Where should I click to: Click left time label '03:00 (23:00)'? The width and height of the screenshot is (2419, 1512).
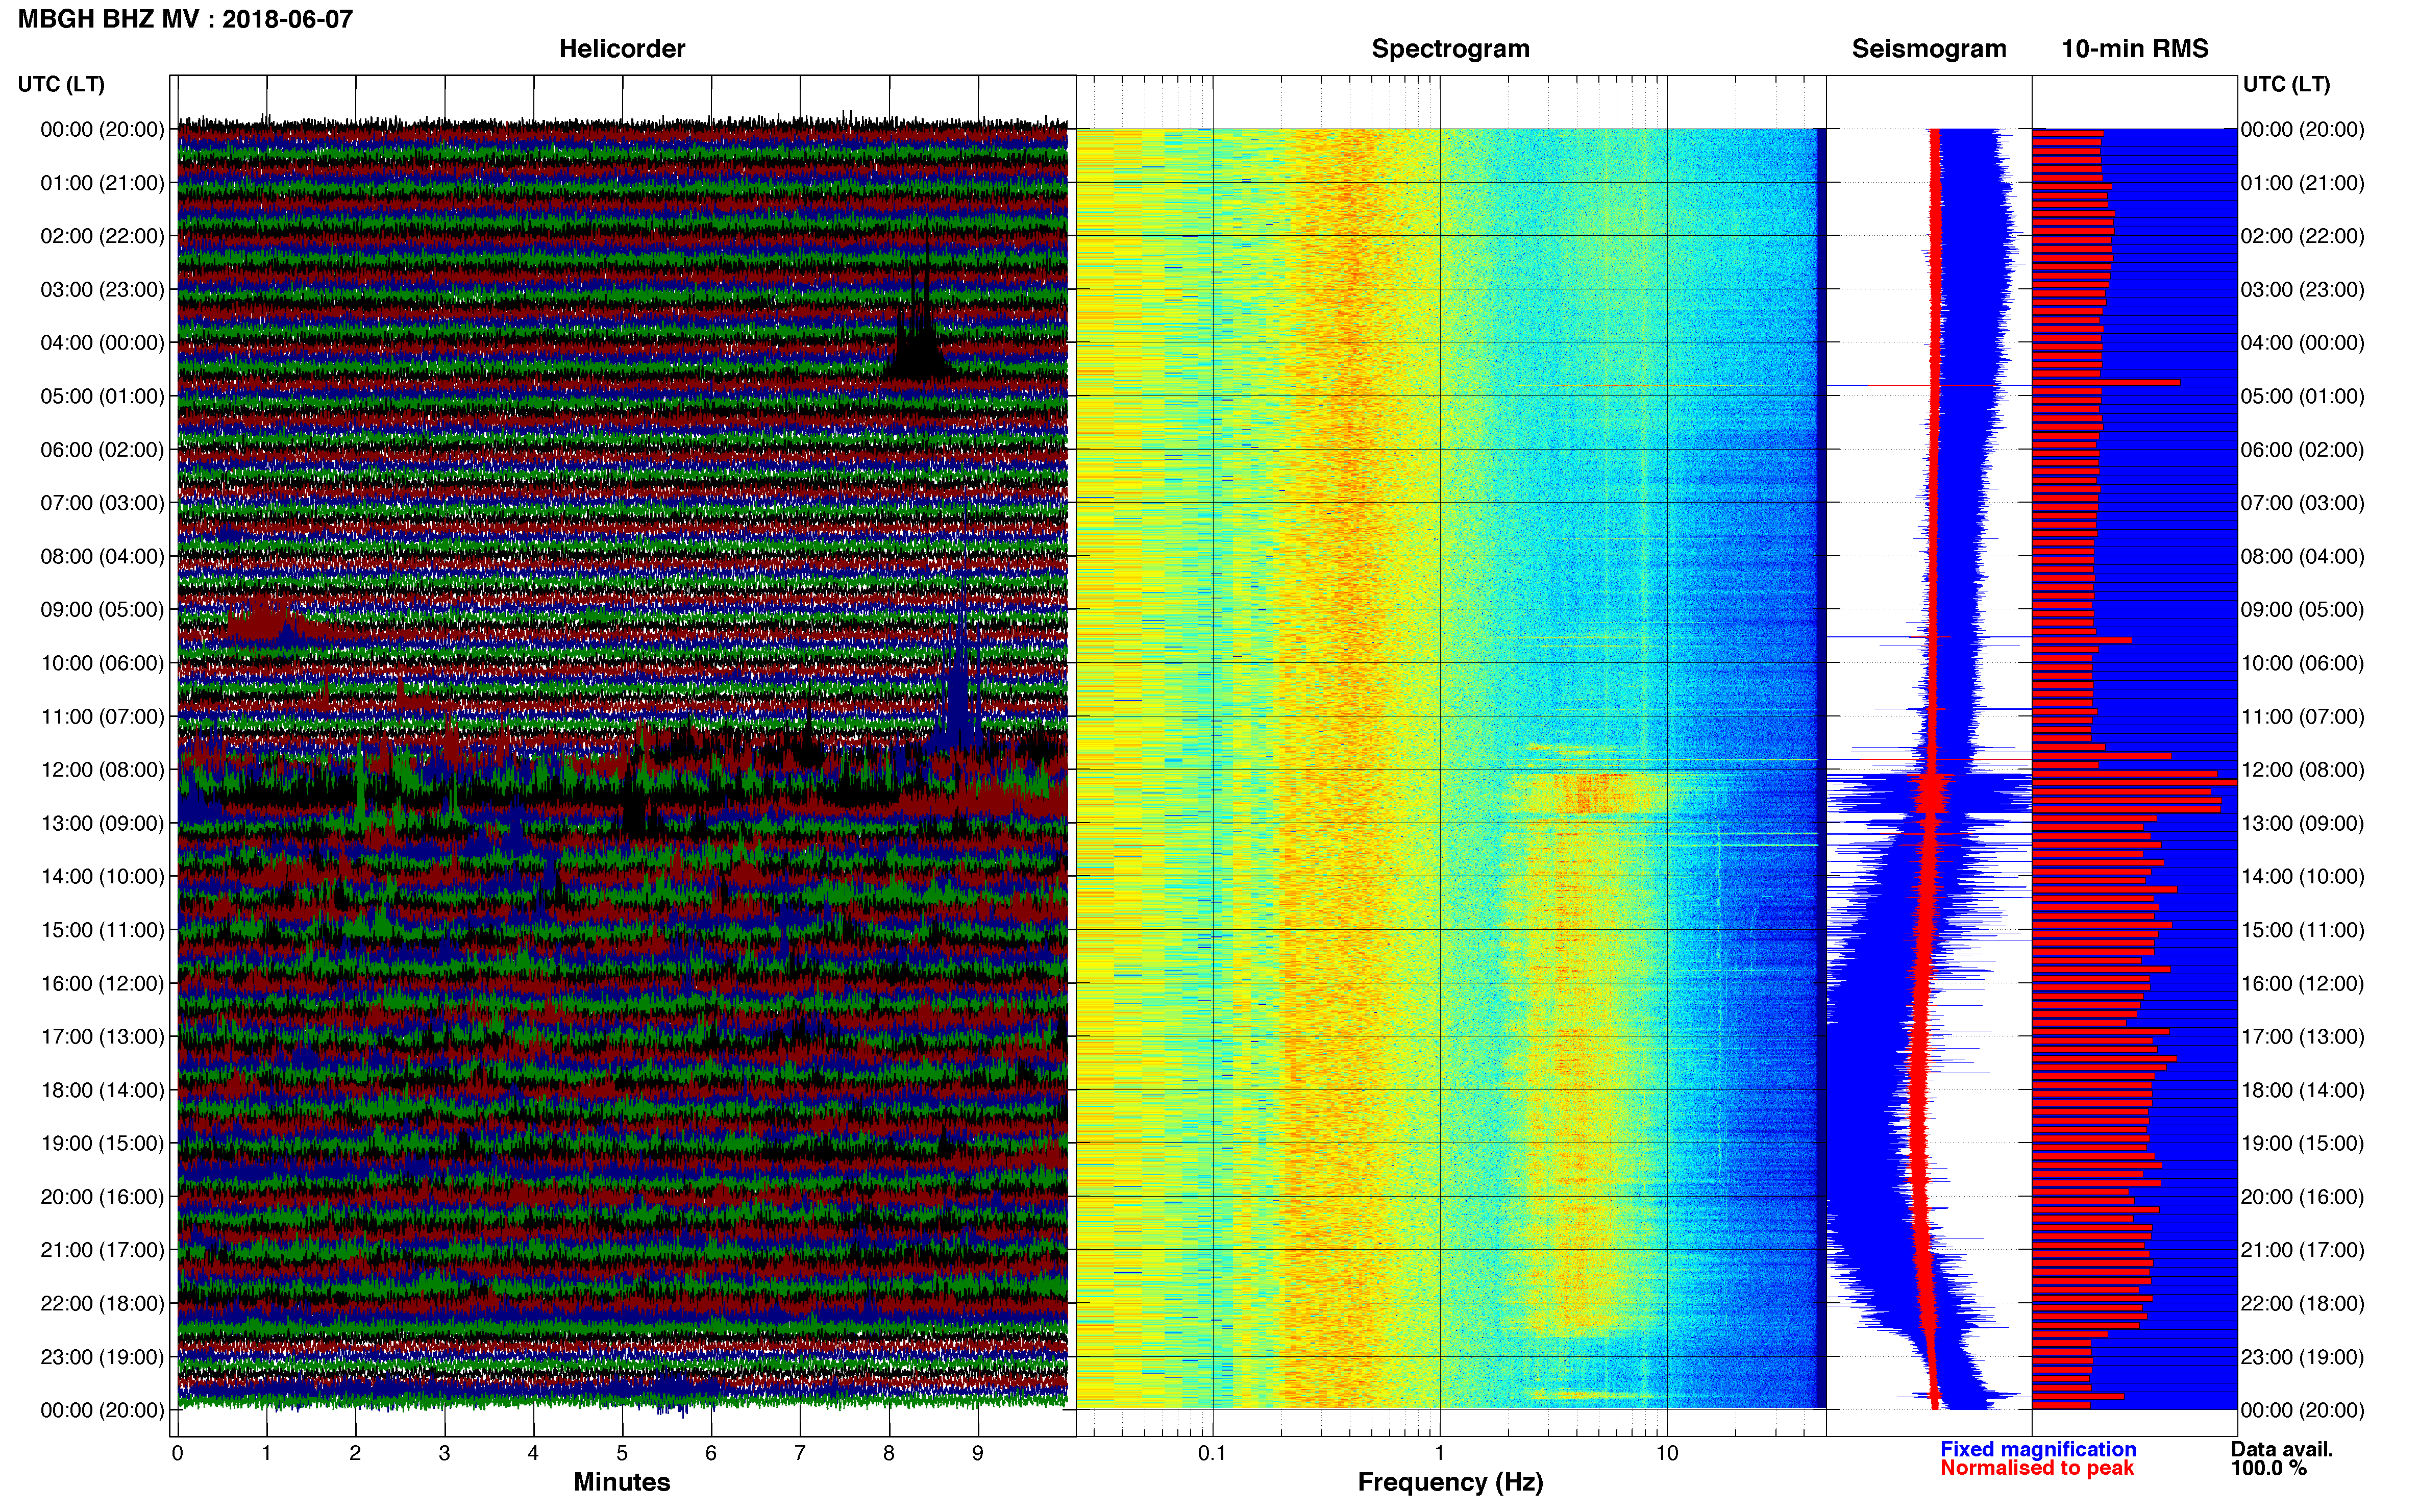click(x=102, y=290)
